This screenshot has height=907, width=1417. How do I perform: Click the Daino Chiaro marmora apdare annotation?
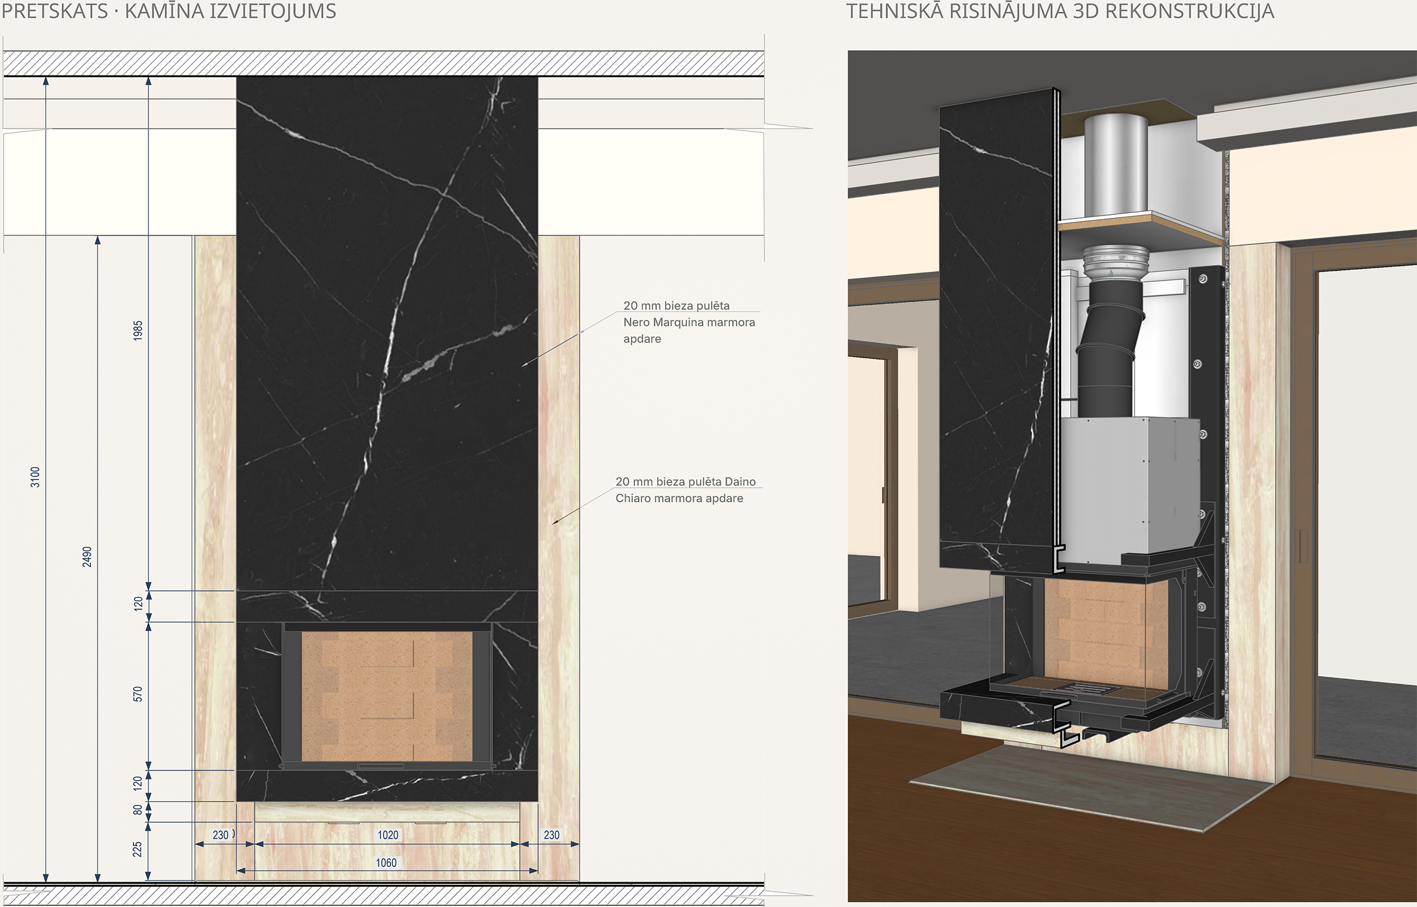[685, 490]
